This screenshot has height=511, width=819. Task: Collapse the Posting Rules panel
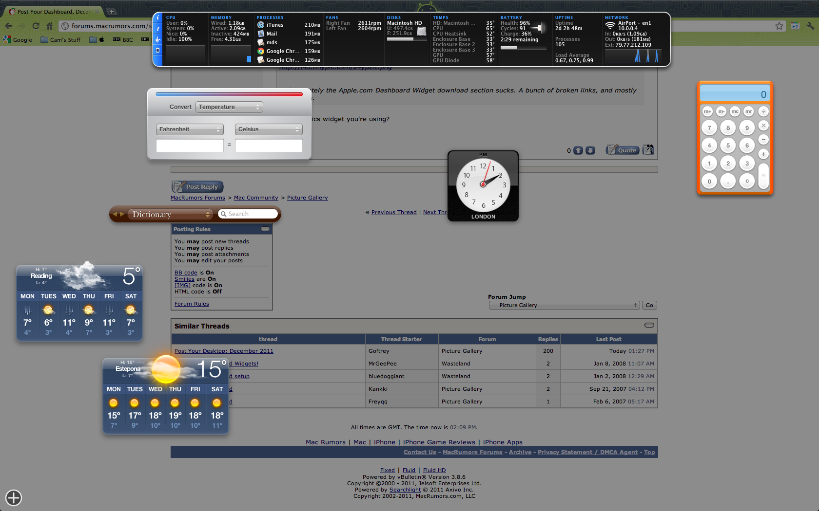[265, 229]
